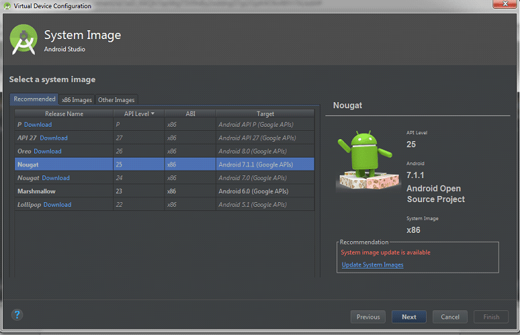Download the Lollipop system image
The image size is (520, 335).
pyautogui.click(x=58, y=205)
